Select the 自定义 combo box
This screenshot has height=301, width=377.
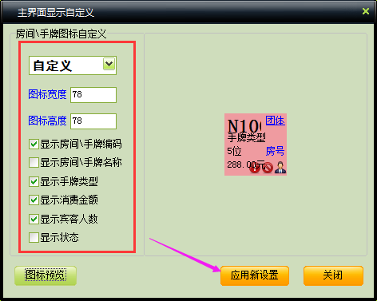73,65
